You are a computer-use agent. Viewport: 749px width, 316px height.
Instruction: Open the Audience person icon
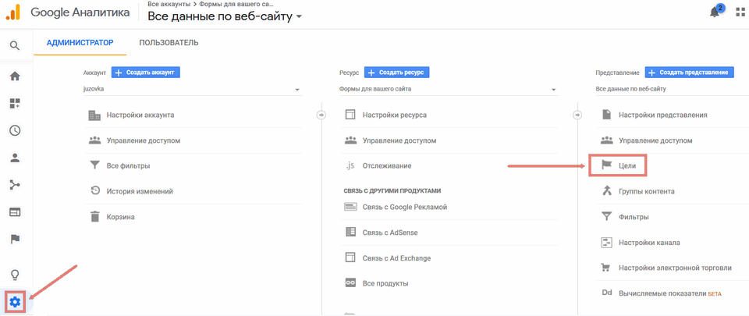[14, 158]
